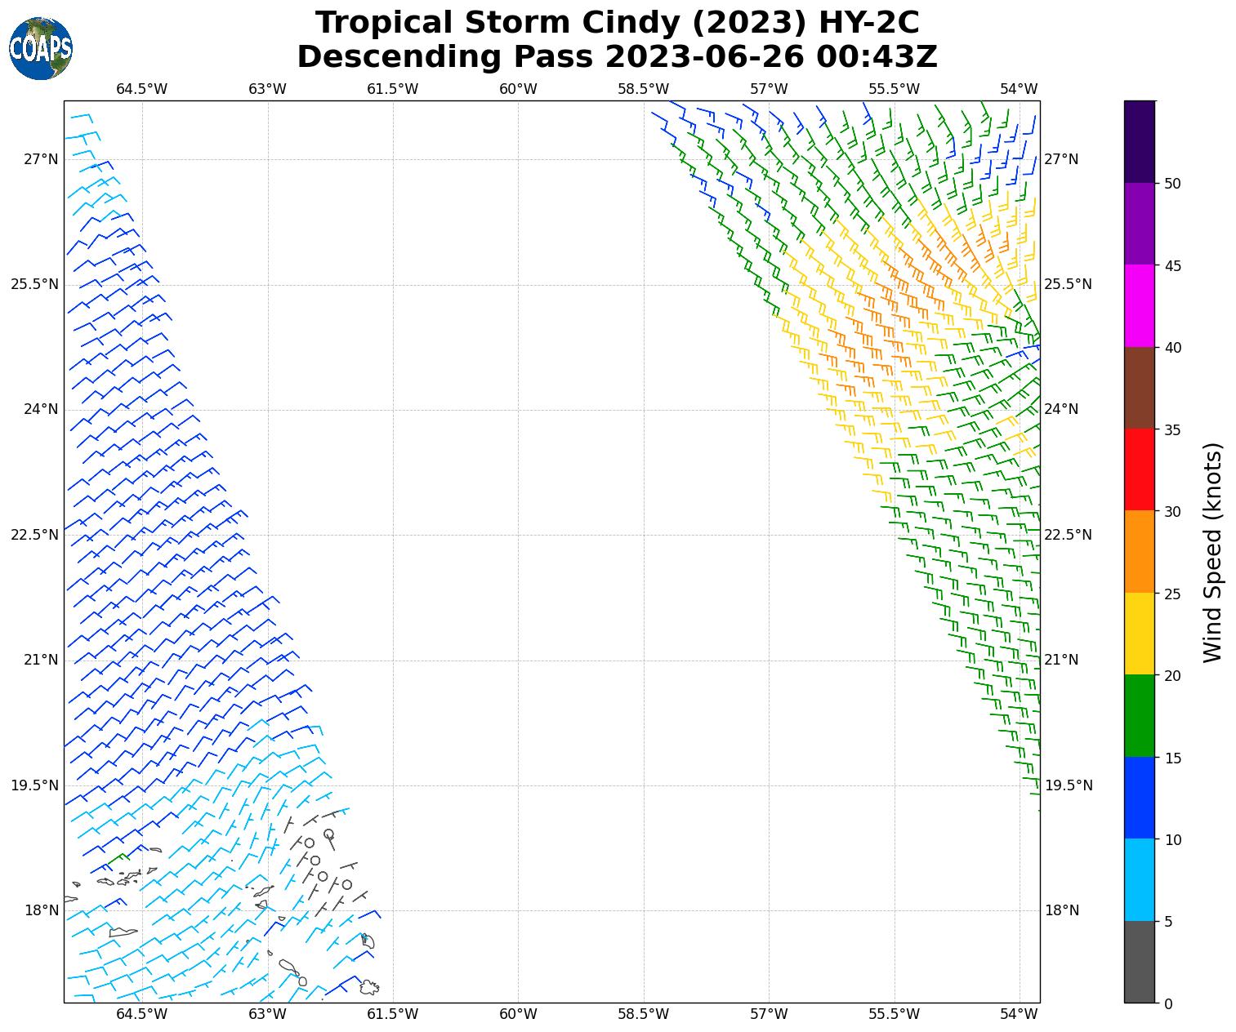Image resolution: width=1236 pixels, height=1032 pixels.
Task: Select the orange 25-30 knots color band
Action: click(1140, 551)
